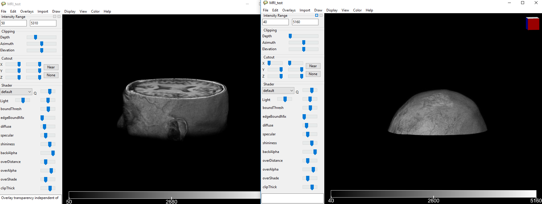Open the Display menu in the right window

pyautogui.click(x=332, y=10)
